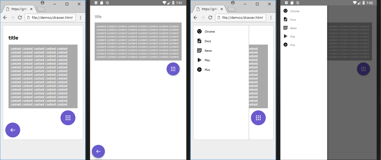Close the https://gith tab in the Chrome window with the open drawer
381x160 pixels.
tap(222, 9)
